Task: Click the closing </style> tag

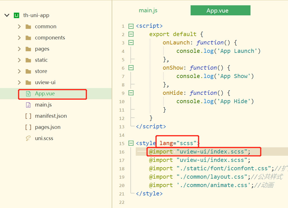Action: click(149, 194)
